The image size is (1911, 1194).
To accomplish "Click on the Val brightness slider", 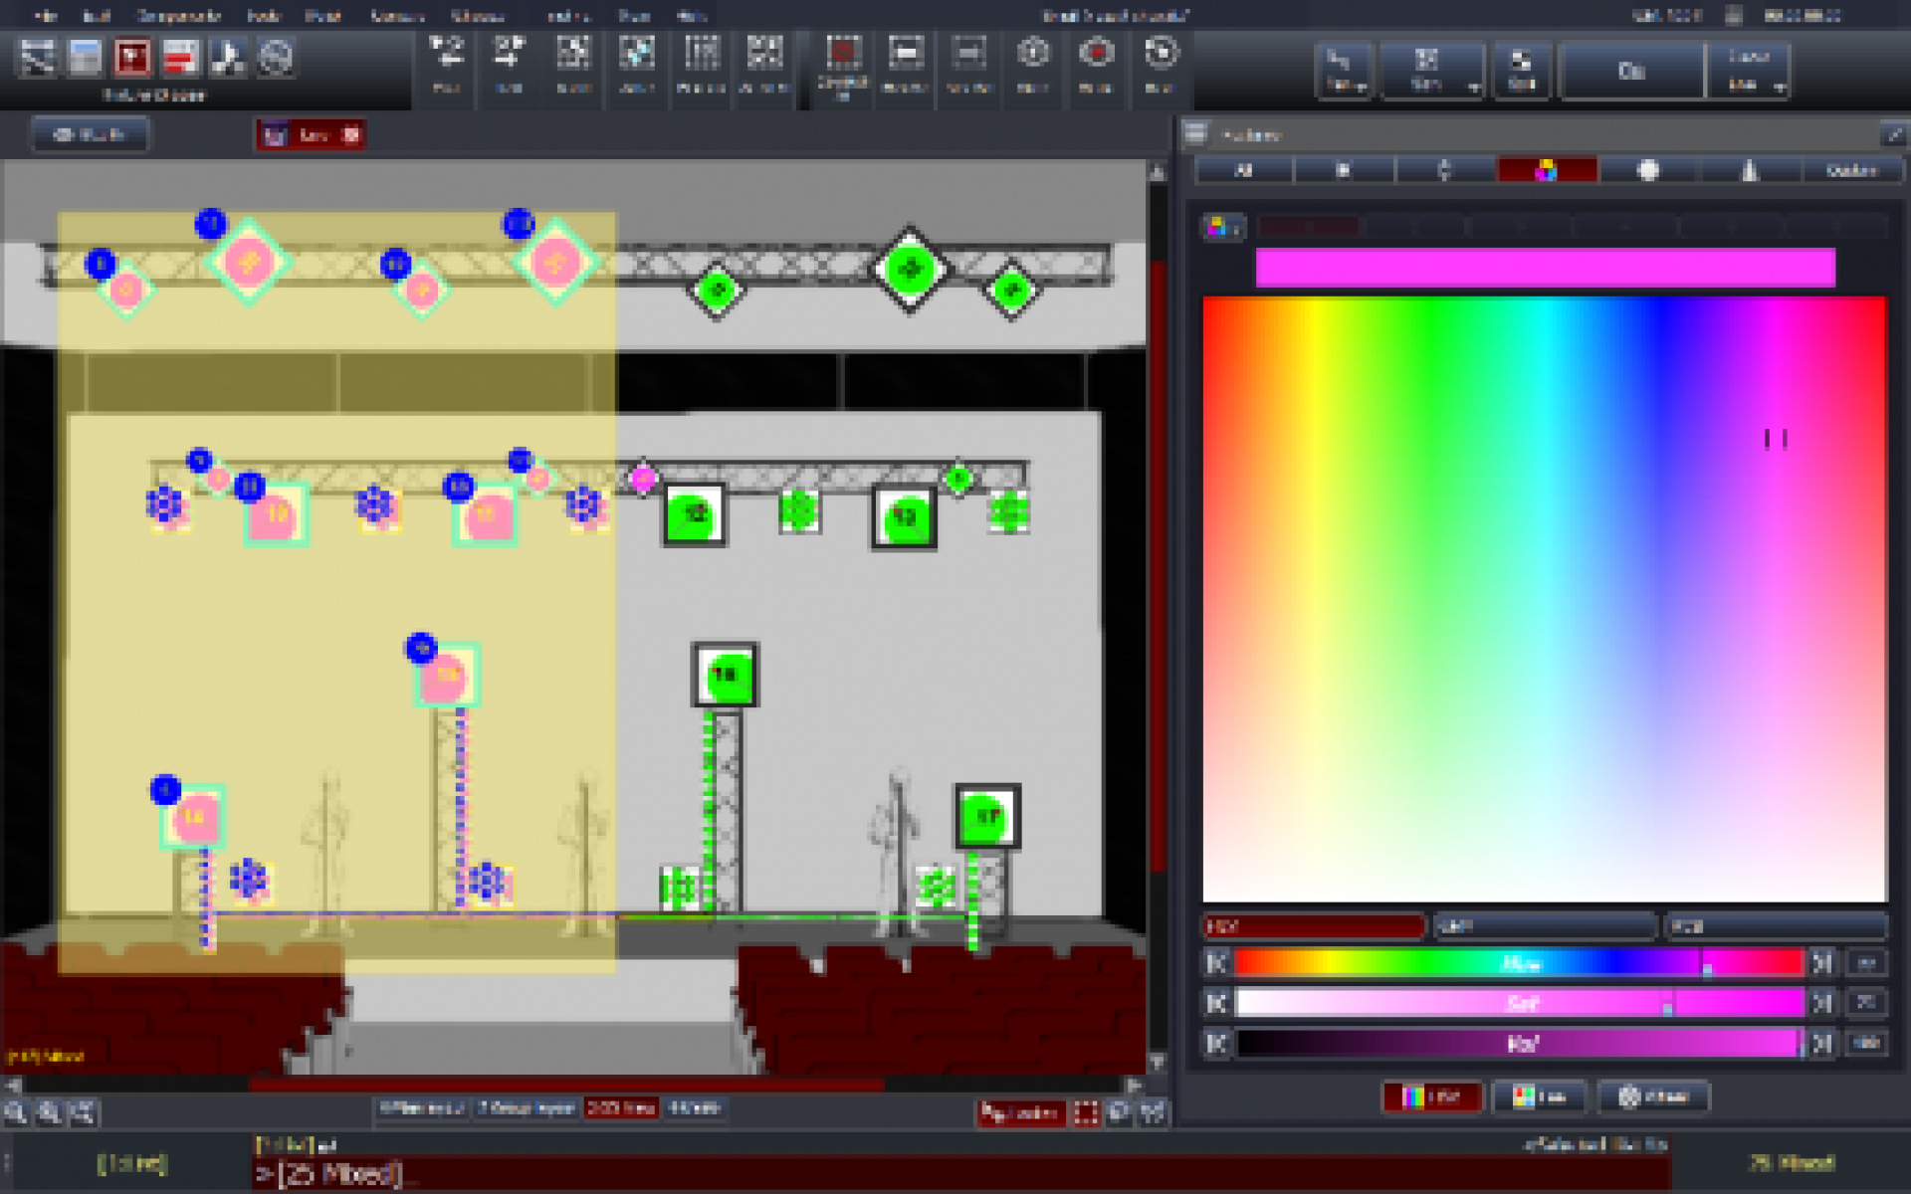I will point(1519,1044).
